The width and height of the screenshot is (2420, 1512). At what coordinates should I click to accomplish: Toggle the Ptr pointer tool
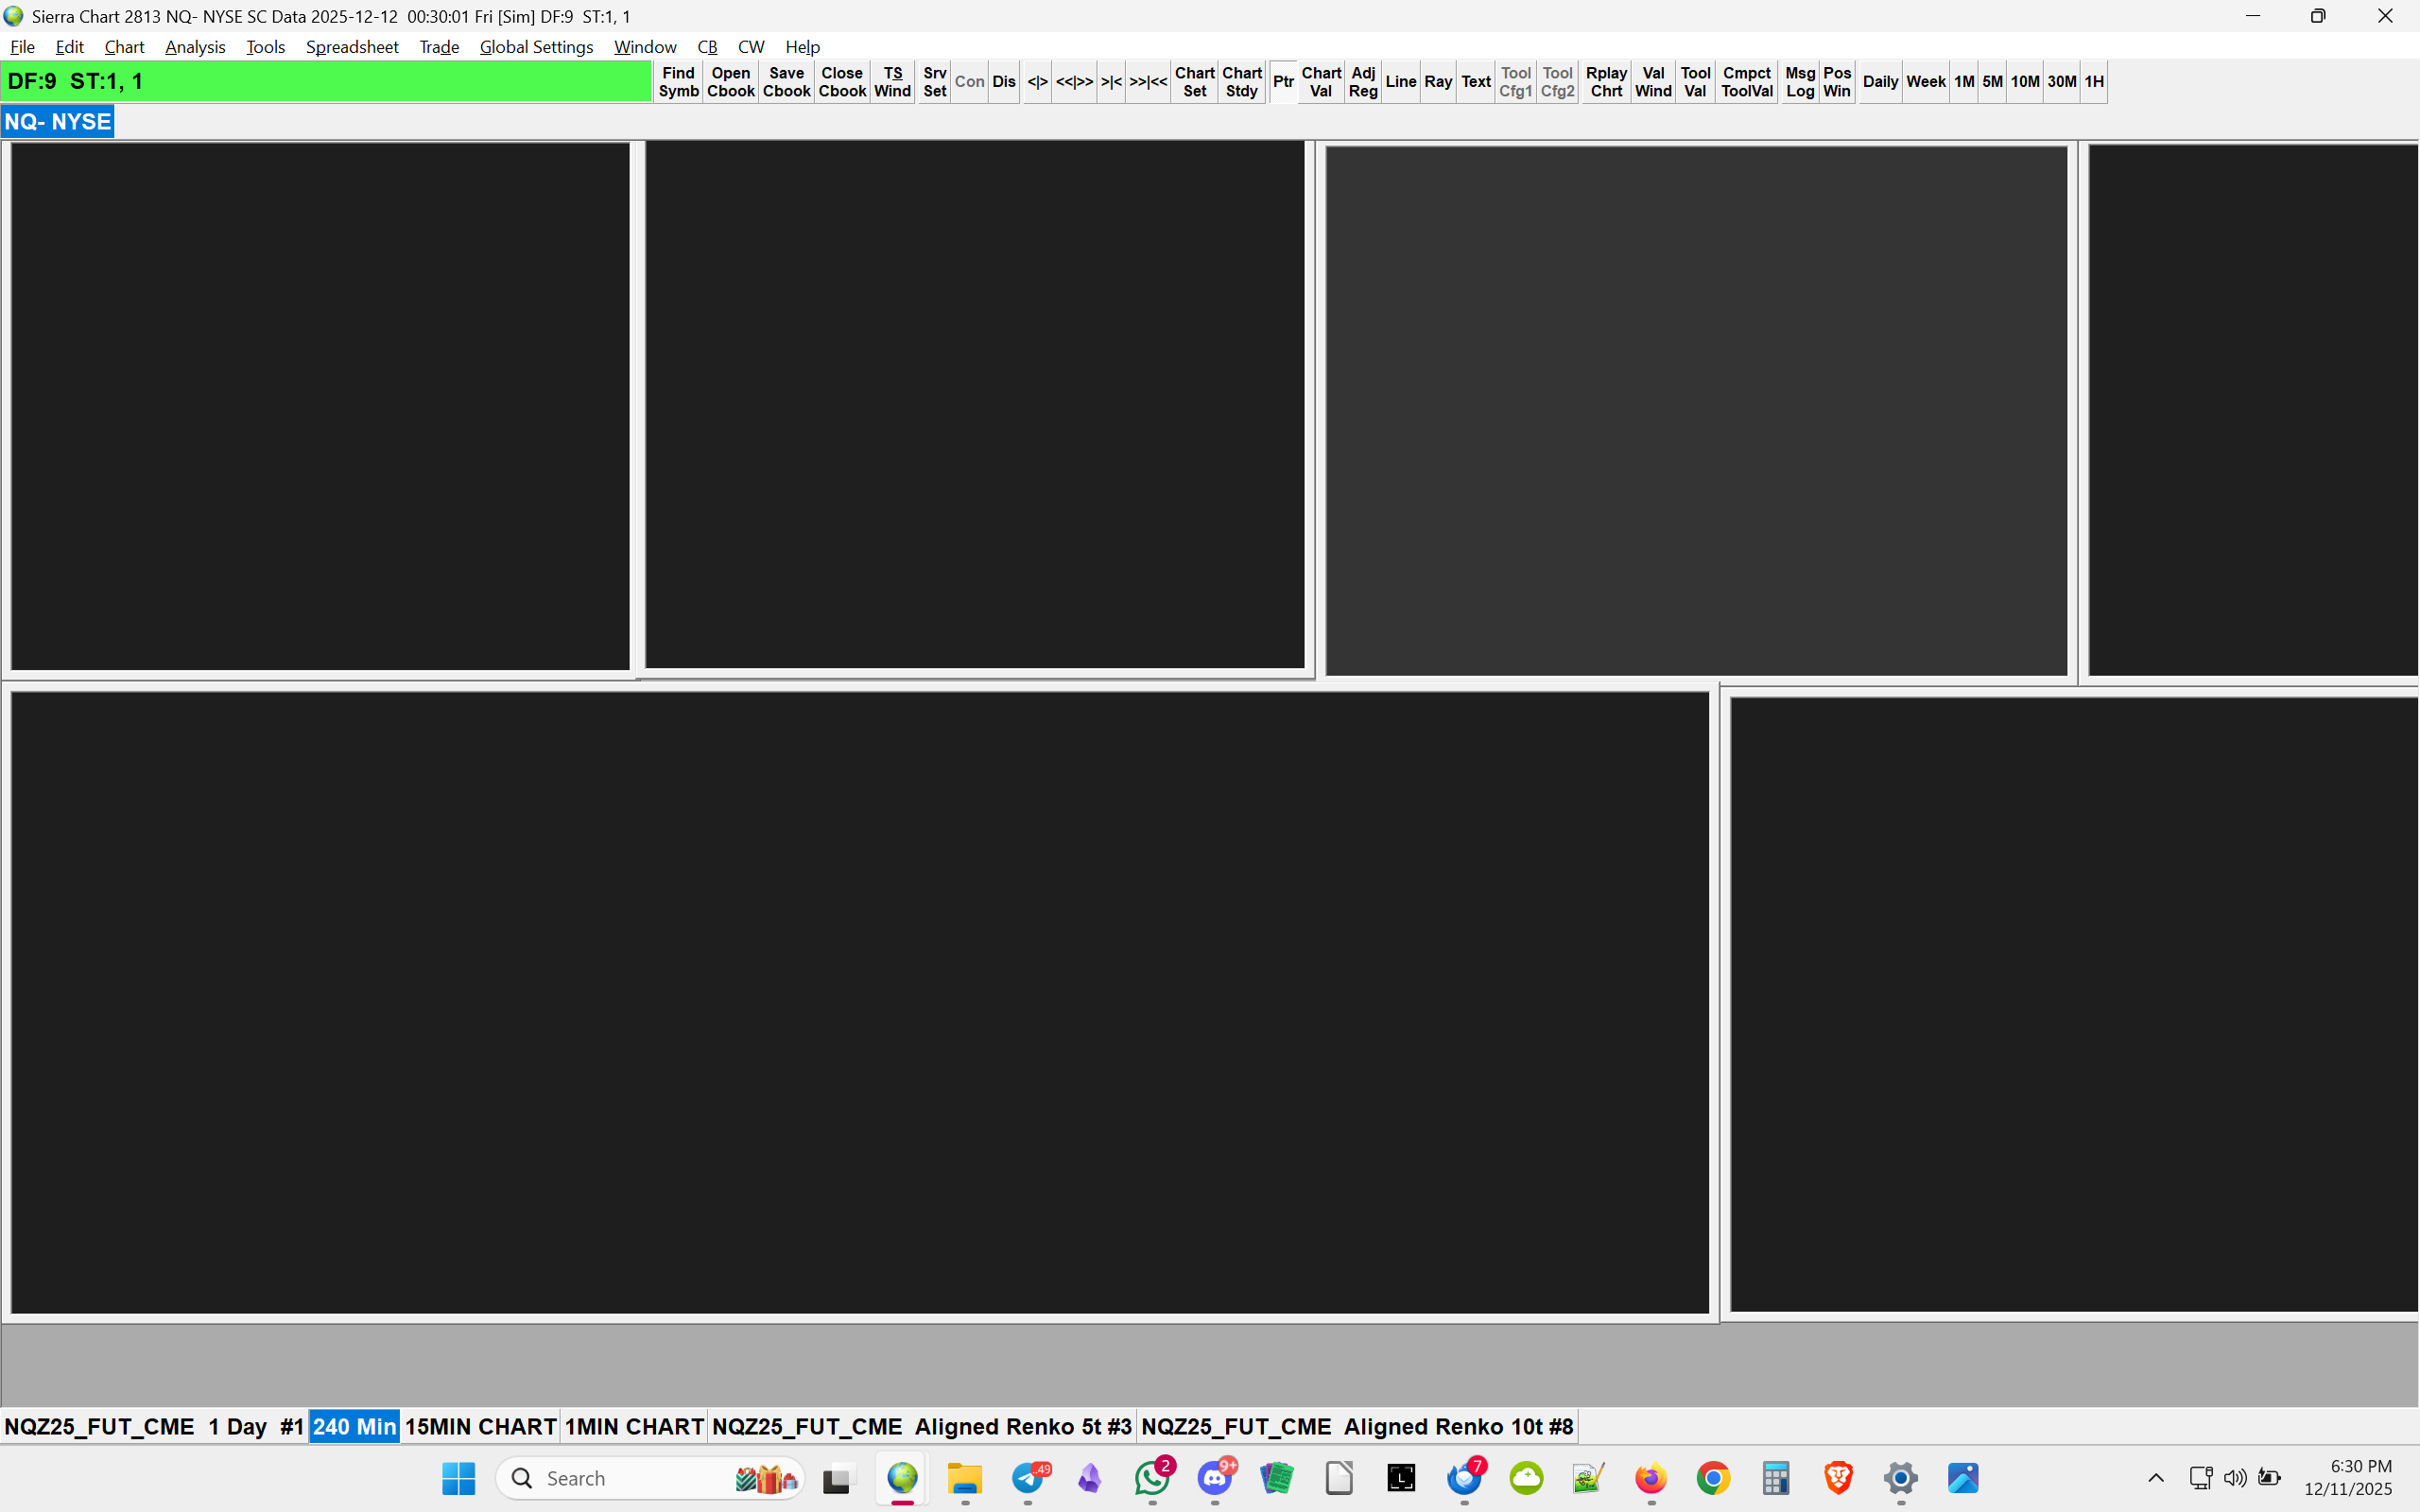click(x=1283, y=82)
